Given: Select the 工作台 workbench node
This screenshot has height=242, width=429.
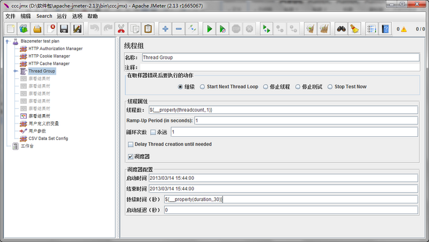Looking at the screenshot, I should (27, 146).
